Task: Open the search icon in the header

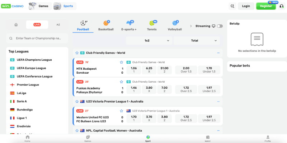Action: click(x=232, y=6)
